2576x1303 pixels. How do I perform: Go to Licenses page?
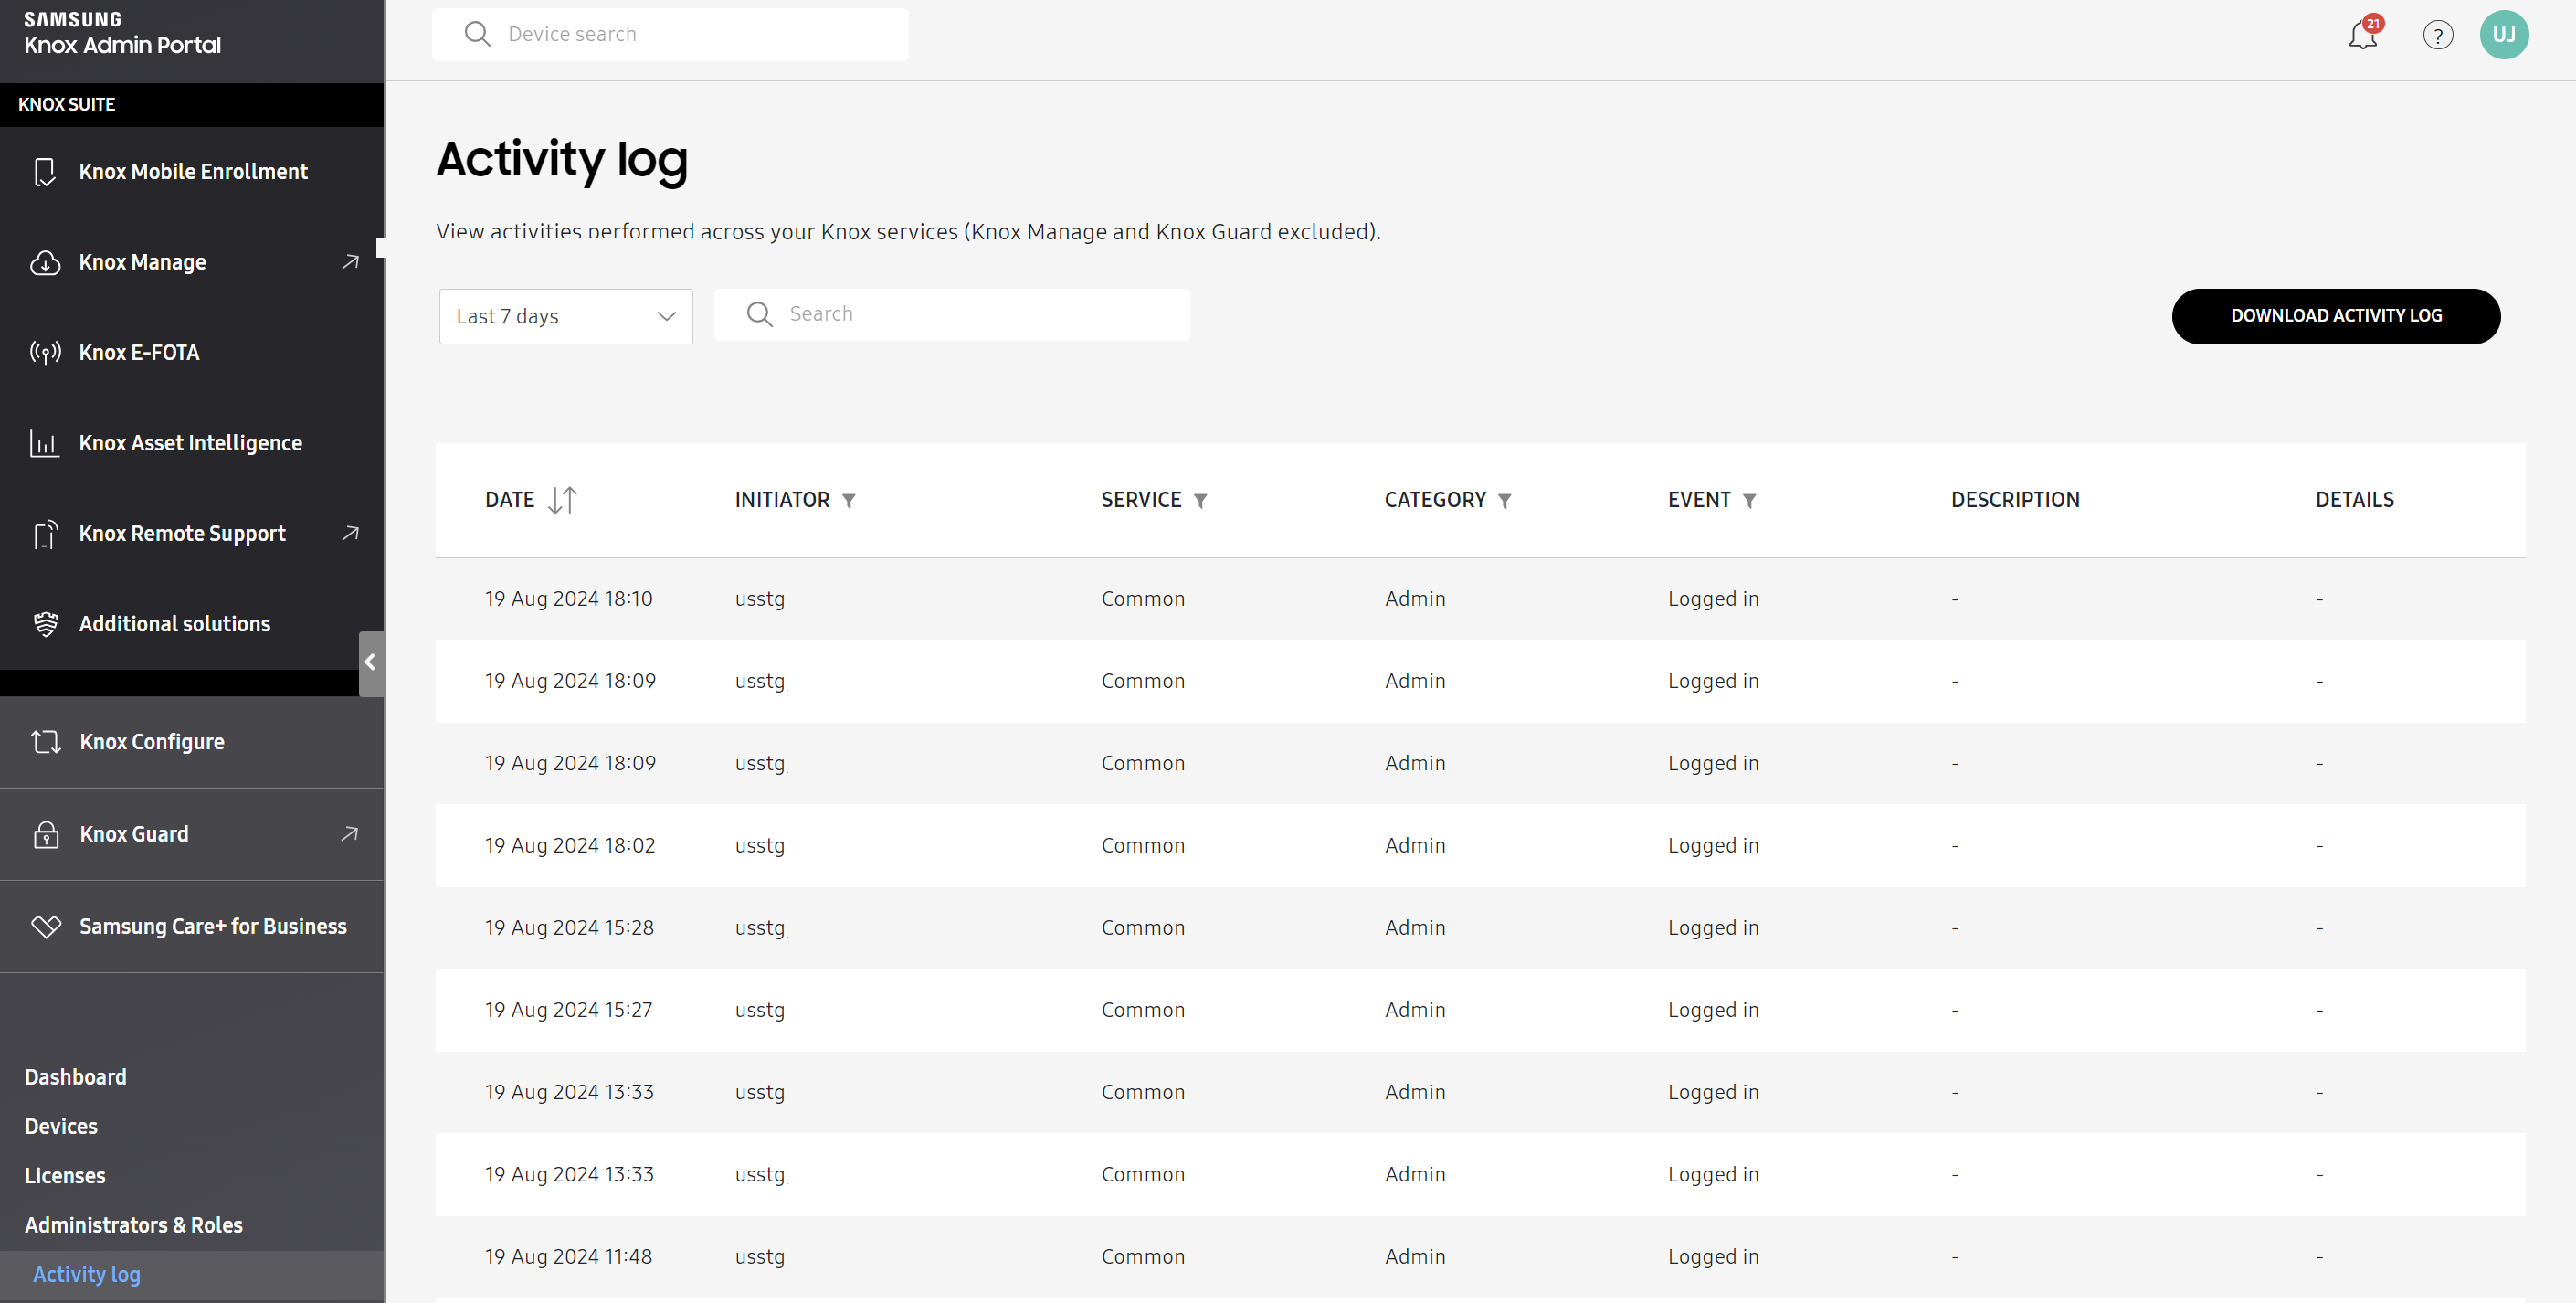click(x=65, y=1176)
